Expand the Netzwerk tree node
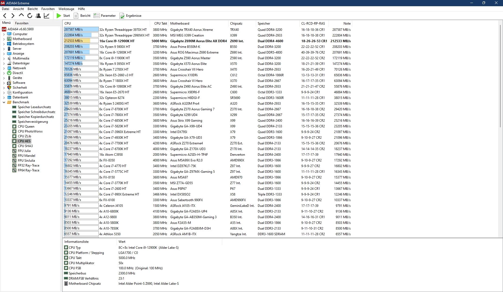Screen dimensions: 503x292 point(4,68)
